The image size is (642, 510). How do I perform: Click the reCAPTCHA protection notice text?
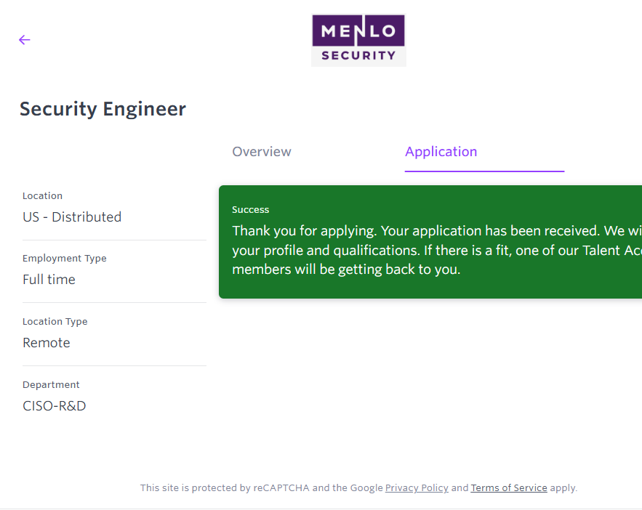(x=262, y=488)
